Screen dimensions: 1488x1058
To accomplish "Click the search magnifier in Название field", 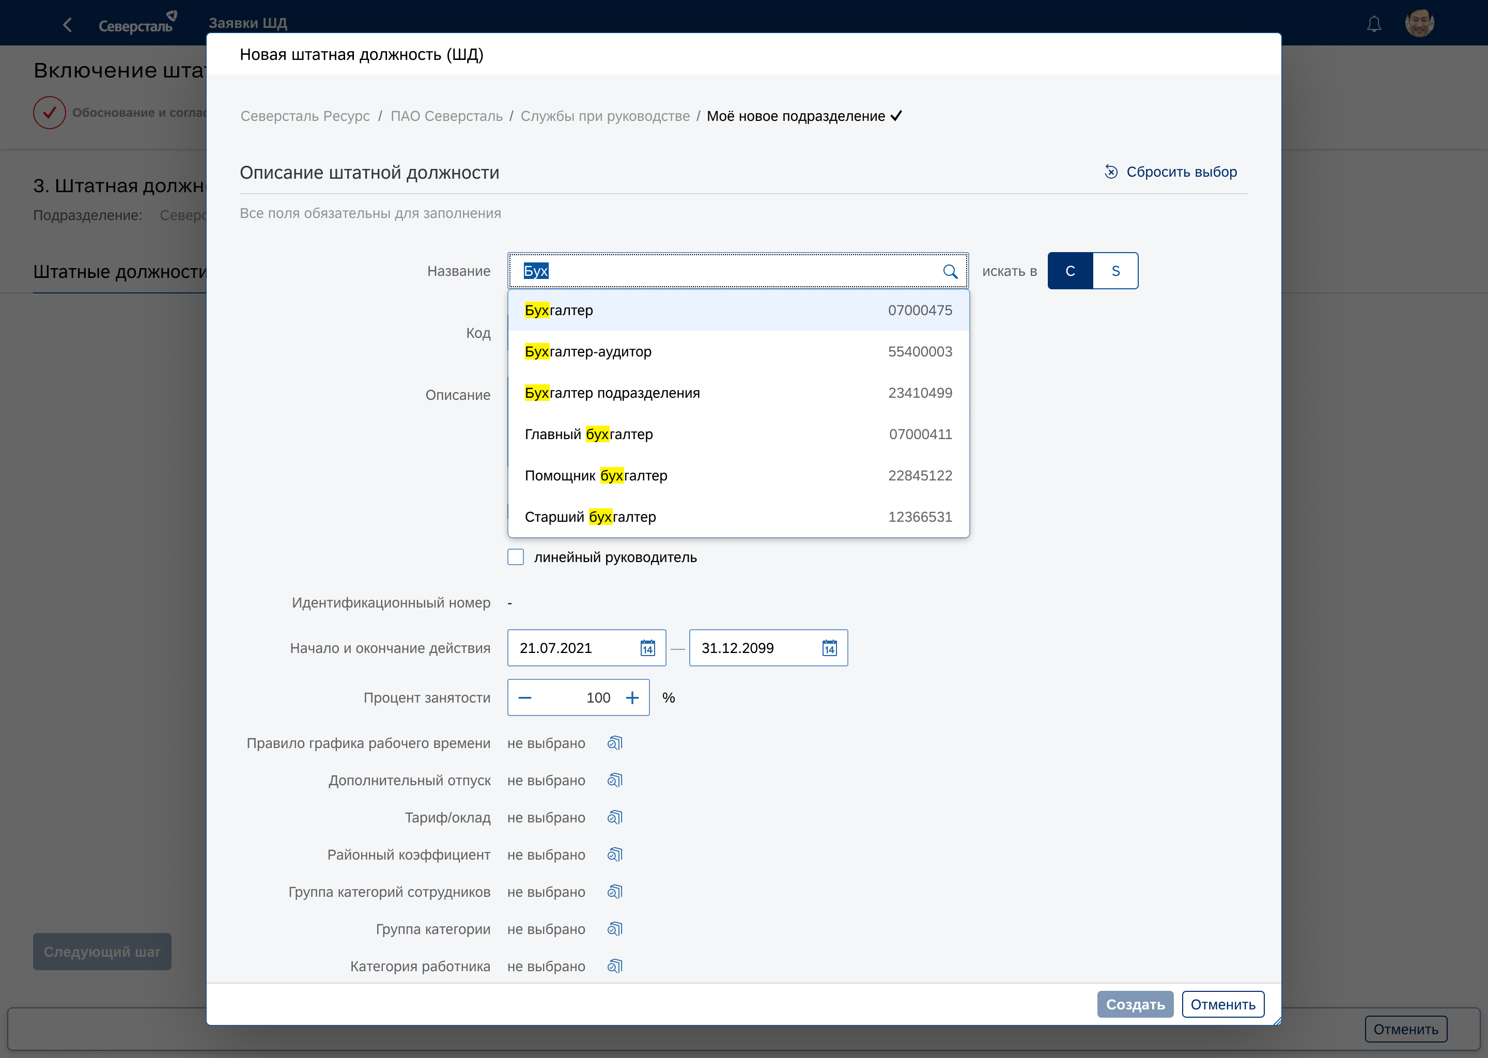I will click(950, 272).
